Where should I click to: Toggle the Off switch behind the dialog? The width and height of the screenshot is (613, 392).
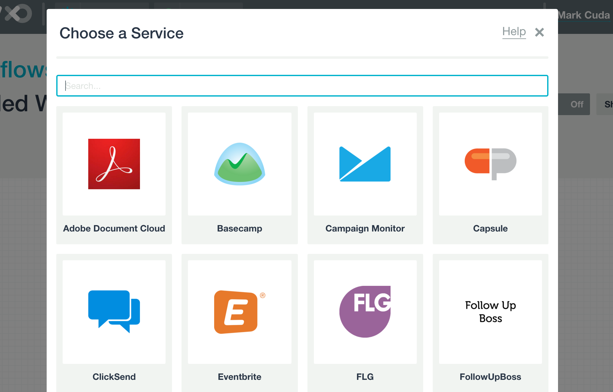coord(574,104)
